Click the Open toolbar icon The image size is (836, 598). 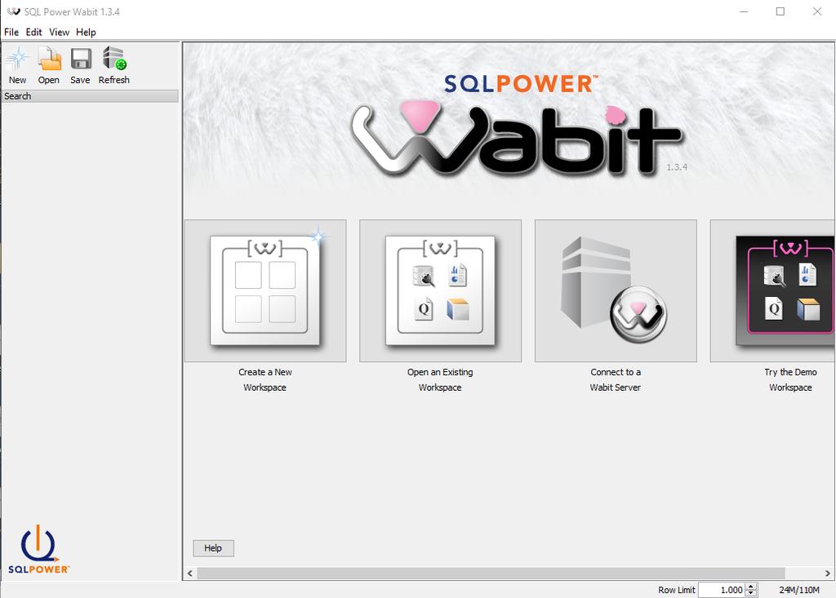49,59
